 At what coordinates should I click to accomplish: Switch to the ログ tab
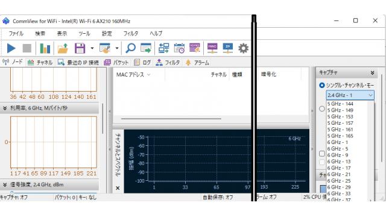click(142, 63)
